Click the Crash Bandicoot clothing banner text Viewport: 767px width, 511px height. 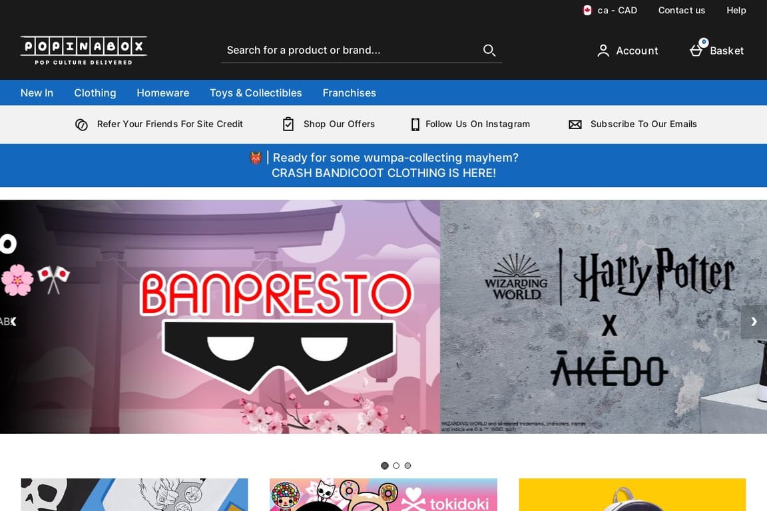pyautogui.click(x=384, y=172)
